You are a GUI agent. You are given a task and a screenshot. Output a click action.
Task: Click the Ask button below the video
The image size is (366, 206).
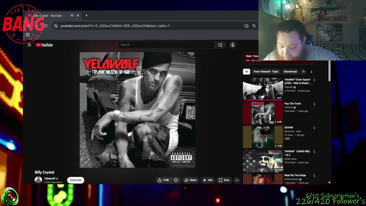(208, 180)
